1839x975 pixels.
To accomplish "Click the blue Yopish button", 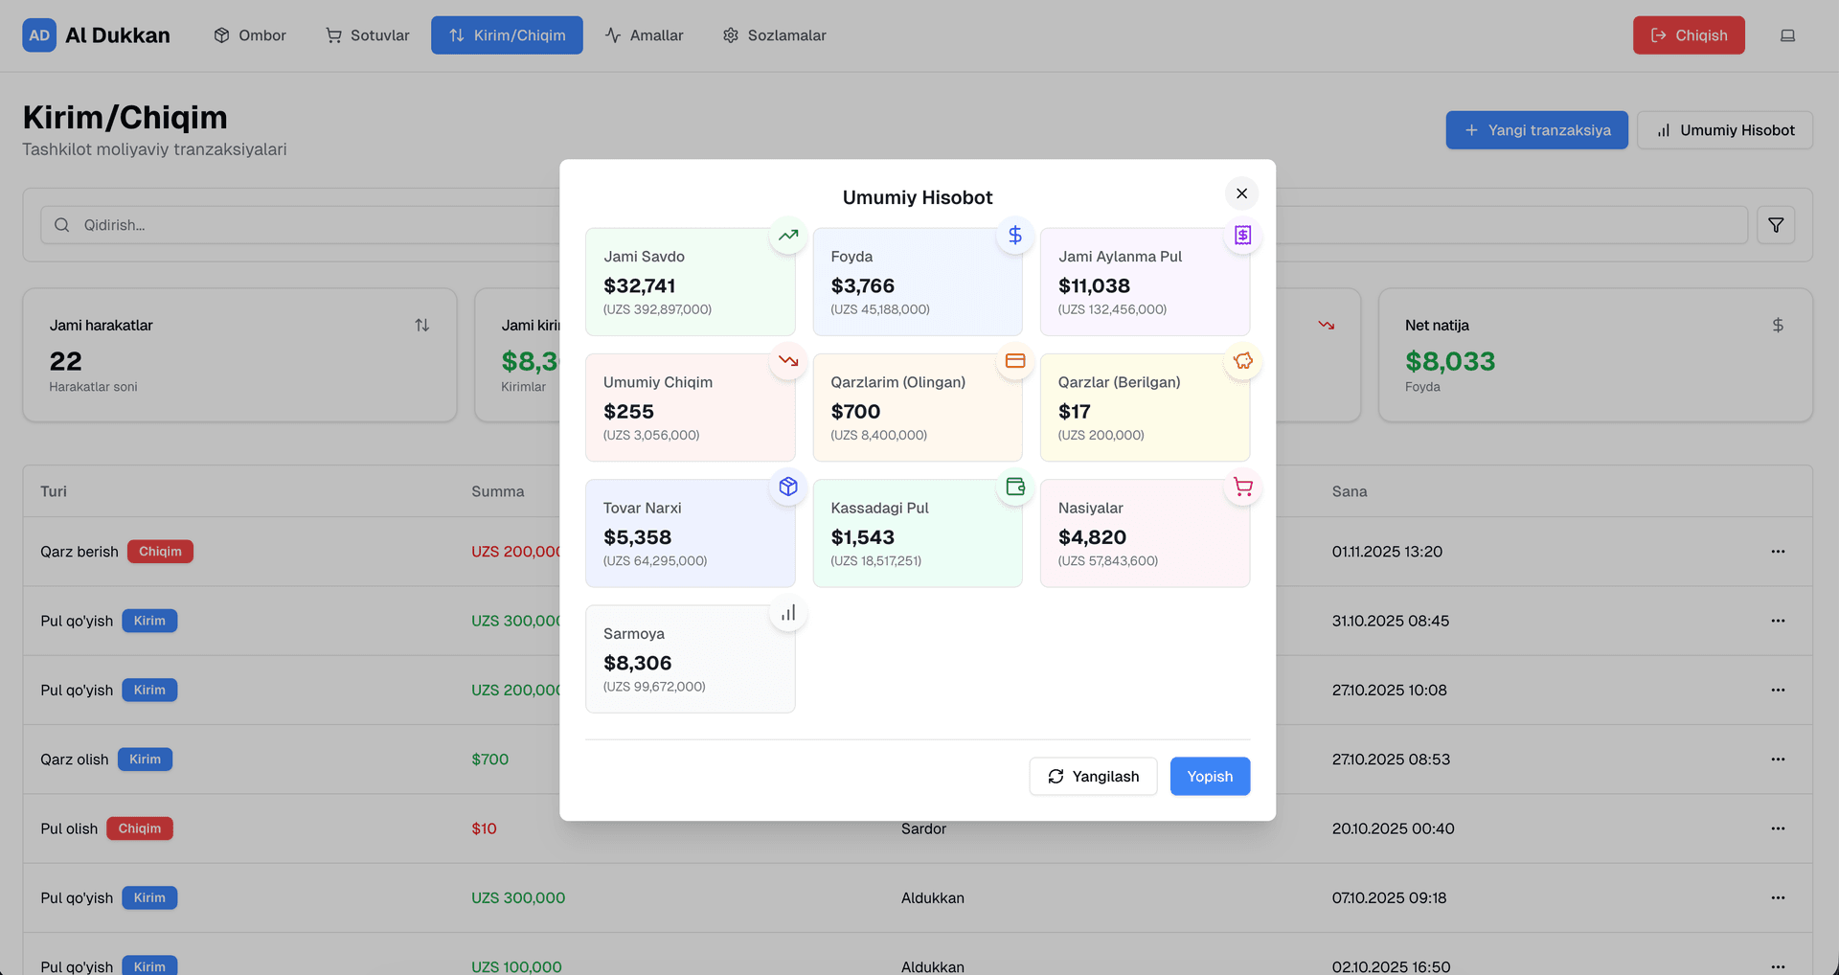I will point(1209,776).
